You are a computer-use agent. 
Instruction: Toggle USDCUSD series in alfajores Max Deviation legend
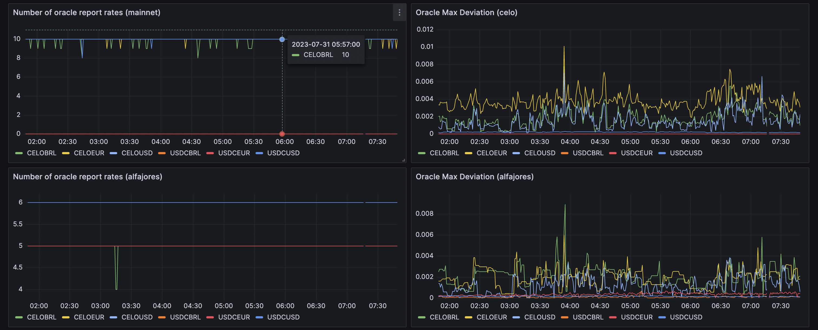coord(686,317)
